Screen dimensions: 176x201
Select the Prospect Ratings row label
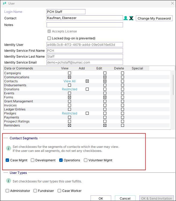[x=17, y=121]
